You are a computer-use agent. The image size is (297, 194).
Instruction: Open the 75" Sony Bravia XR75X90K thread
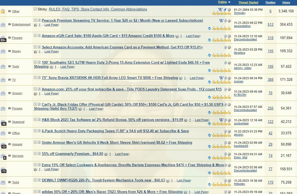point(110,78)
